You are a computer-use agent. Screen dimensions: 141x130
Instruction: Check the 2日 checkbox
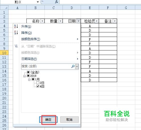38,83
